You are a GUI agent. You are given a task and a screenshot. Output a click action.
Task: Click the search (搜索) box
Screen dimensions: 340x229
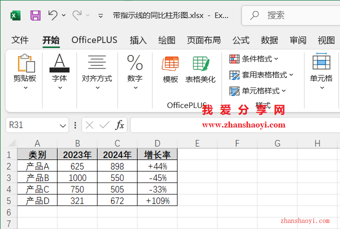290,15
